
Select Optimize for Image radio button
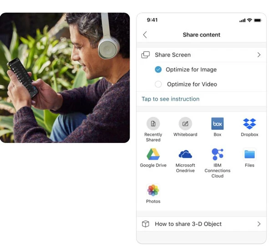(x=158, y=69)
